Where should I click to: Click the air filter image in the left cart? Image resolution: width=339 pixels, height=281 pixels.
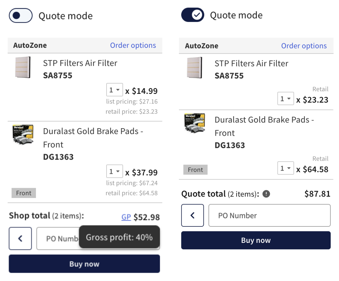pyautogui.click(x=23, y=67)
